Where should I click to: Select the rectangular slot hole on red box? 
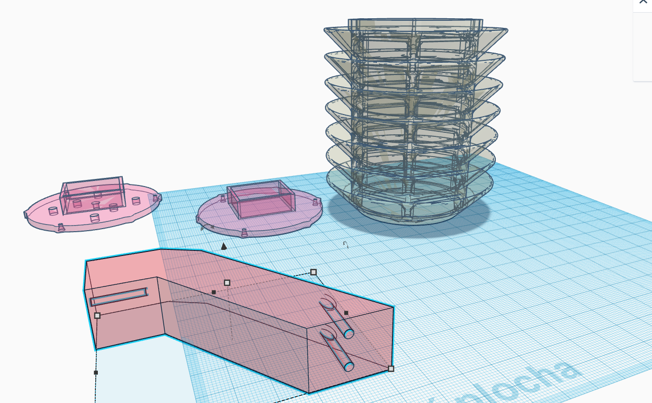point(119,297)
